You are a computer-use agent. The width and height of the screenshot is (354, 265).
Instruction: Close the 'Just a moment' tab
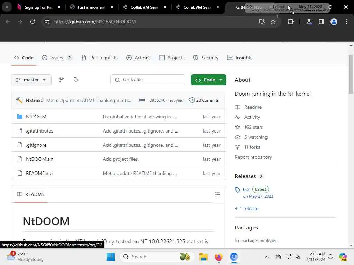click(112, 7)
